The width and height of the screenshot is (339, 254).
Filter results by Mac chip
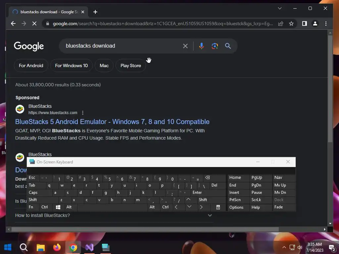coord(104,65)
